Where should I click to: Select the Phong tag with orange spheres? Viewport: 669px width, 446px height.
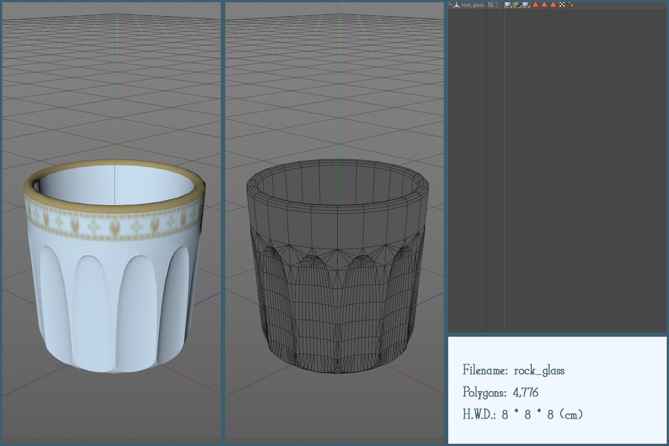point(571,5)
